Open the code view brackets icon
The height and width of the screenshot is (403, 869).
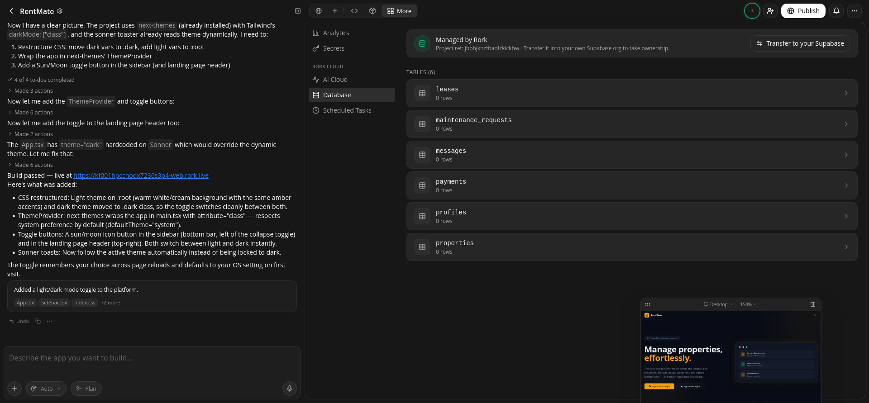tap(354, 11)
